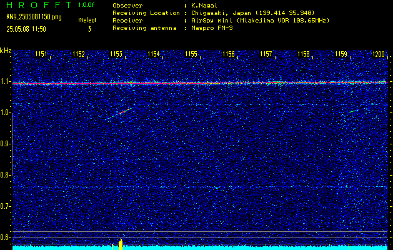Image resolution: width=393 pixels, height=250 pixels.
Task: Select the 1155 time marker
Action: click(191, 54)
